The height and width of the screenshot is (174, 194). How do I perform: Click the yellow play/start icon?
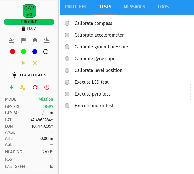click(x=23, y=63)
